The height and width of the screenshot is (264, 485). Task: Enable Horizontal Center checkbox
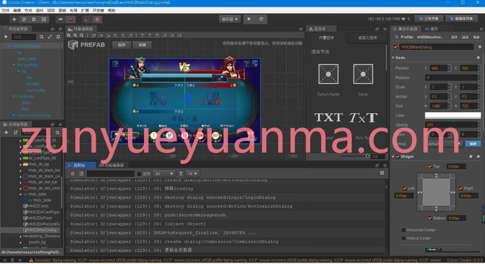click(404, 230)
